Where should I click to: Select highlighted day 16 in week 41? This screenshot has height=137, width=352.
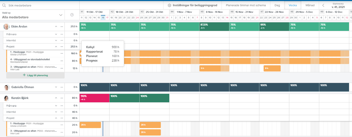coord(103,18)
